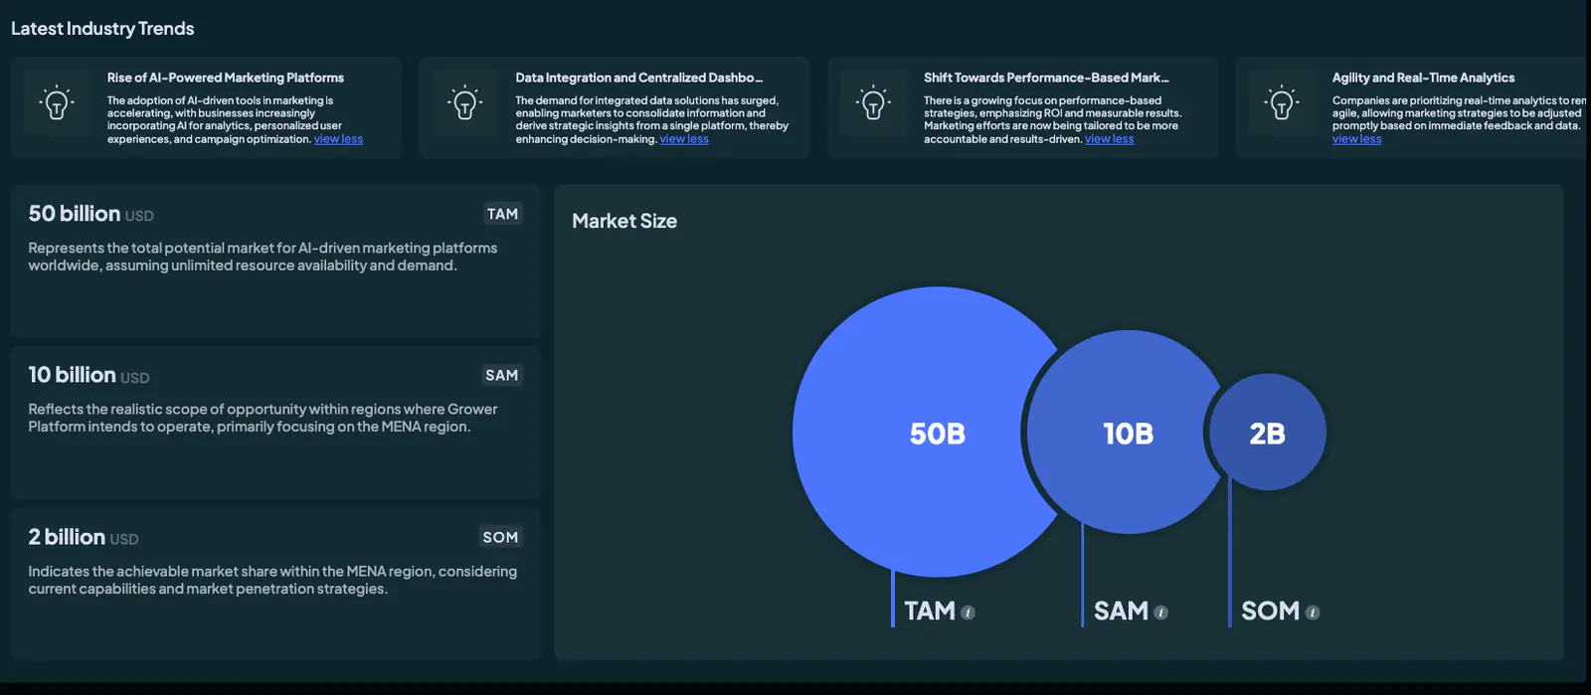Open the Rise of AI-Powered Marketing Platforms card

pyautogui.click(x=206, y=107)
